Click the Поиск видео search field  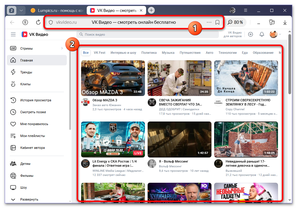pyautogui.click(x=147, y=34)
